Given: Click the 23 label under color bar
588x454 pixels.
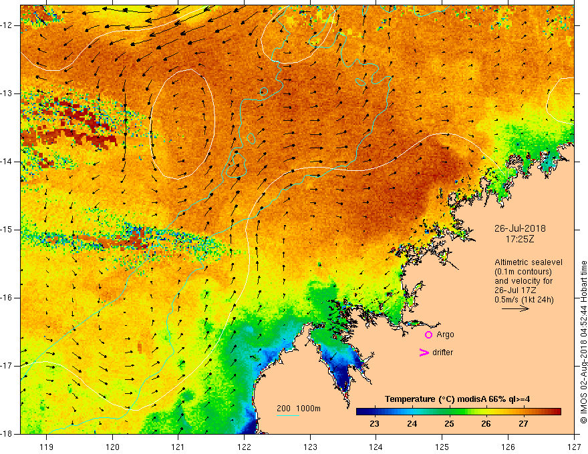Looking at the screenshot, I should [x=374, y=424].
